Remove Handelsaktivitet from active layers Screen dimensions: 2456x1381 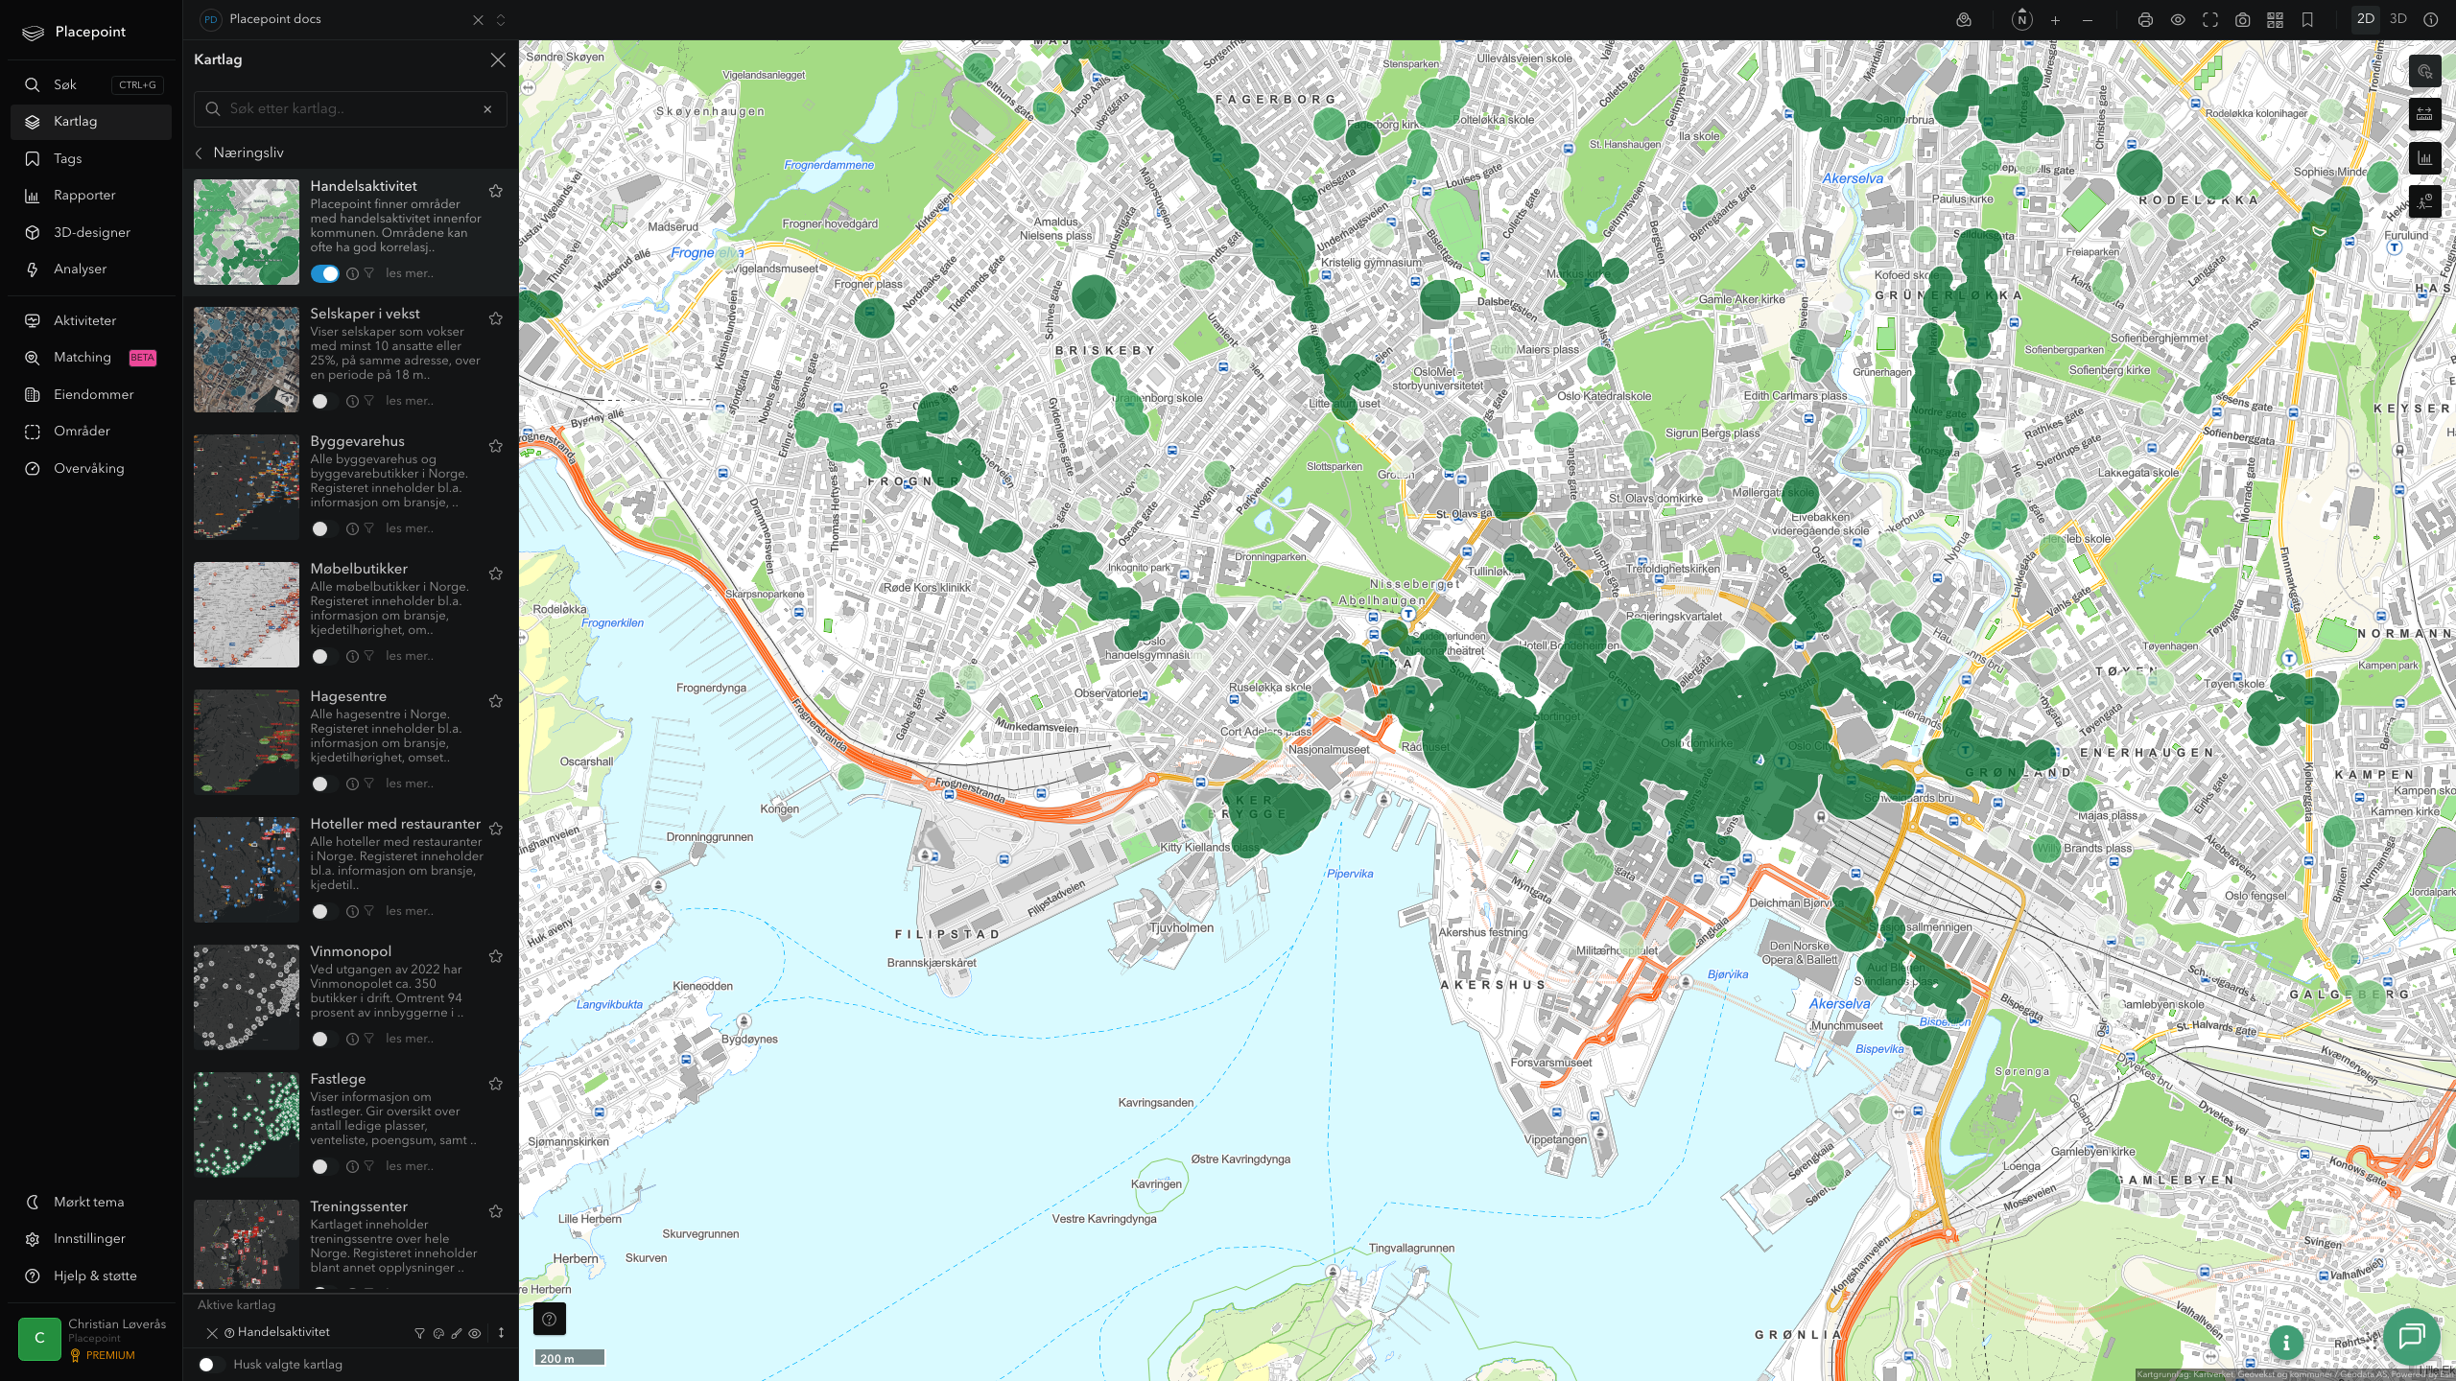[212, 1333]
